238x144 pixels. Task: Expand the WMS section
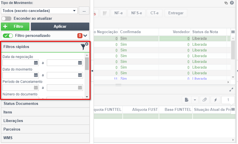click(x=45, y=138)
